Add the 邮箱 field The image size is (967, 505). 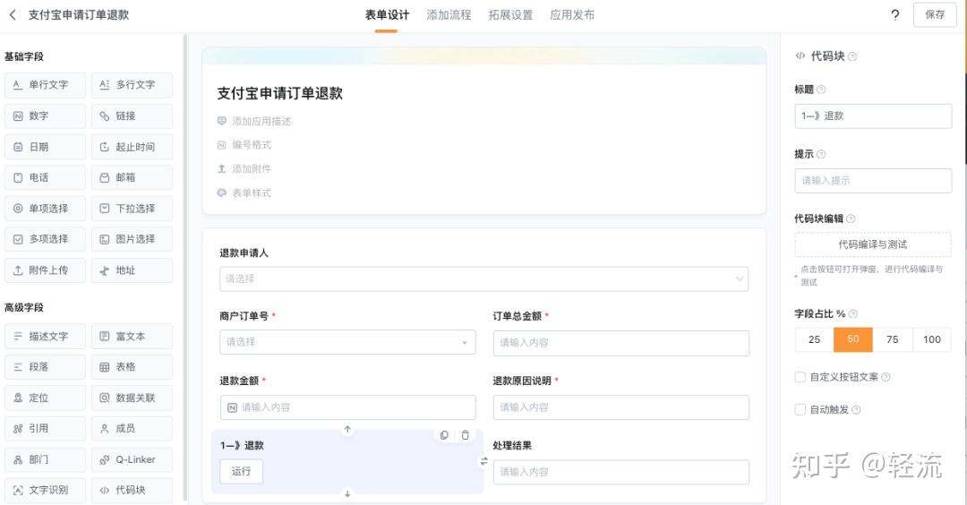click(132, 177)
